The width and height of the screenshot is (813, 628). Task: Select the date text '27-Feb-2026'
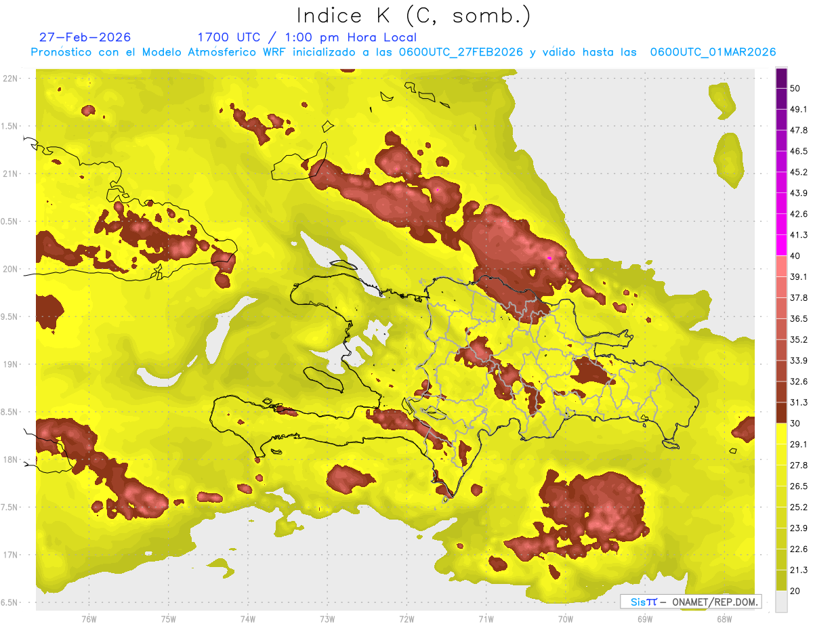[85, 37]
